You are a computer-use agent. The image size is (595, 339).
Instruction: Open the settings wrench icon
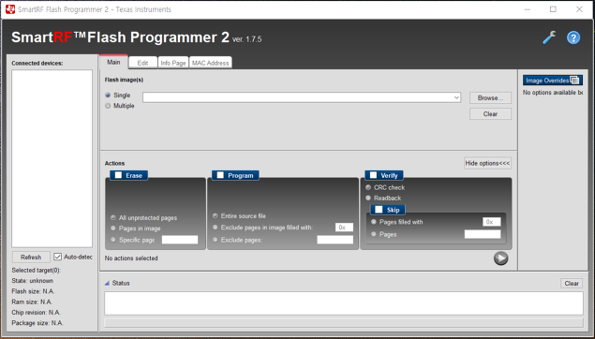549,37
